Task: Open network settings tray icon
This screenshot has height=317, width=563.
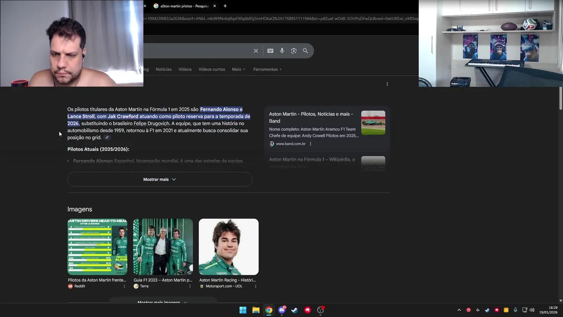Action: (x=524, y=310)
